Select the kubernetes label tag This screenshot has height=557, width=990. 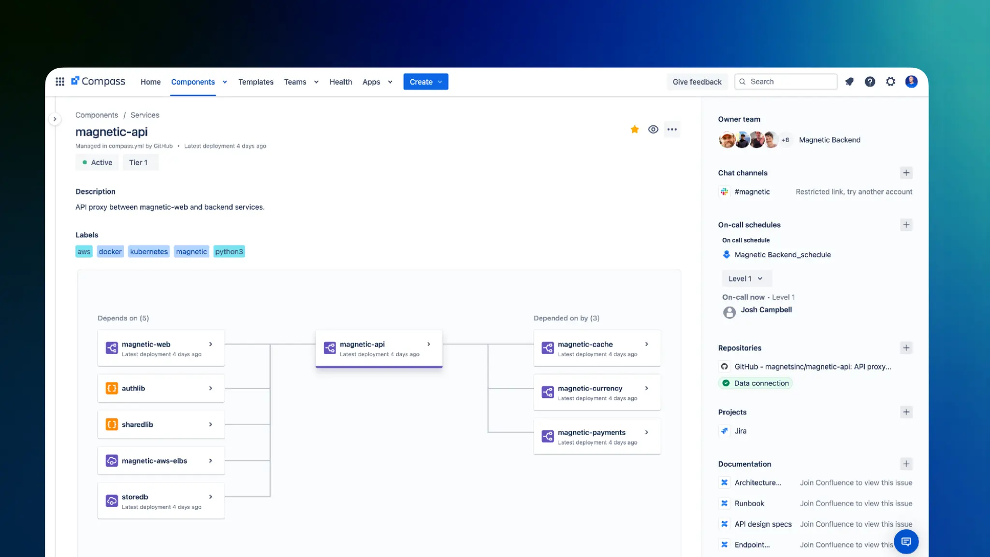[149, 251]
